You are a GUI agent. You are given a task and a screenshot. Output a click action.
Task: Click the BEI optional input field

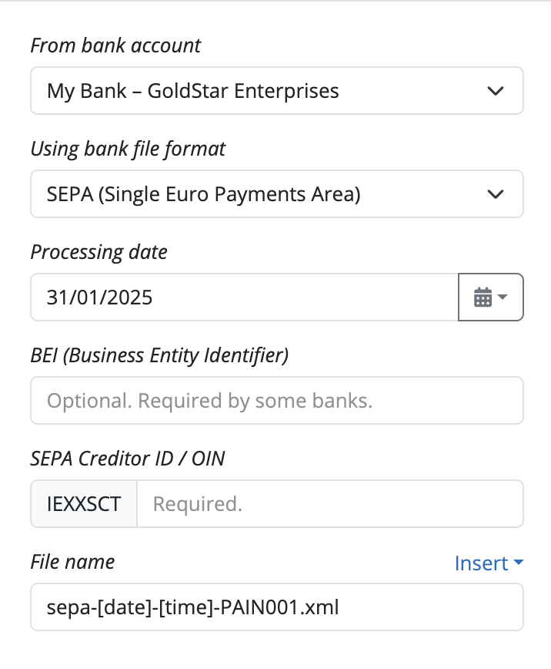(277, 400)
